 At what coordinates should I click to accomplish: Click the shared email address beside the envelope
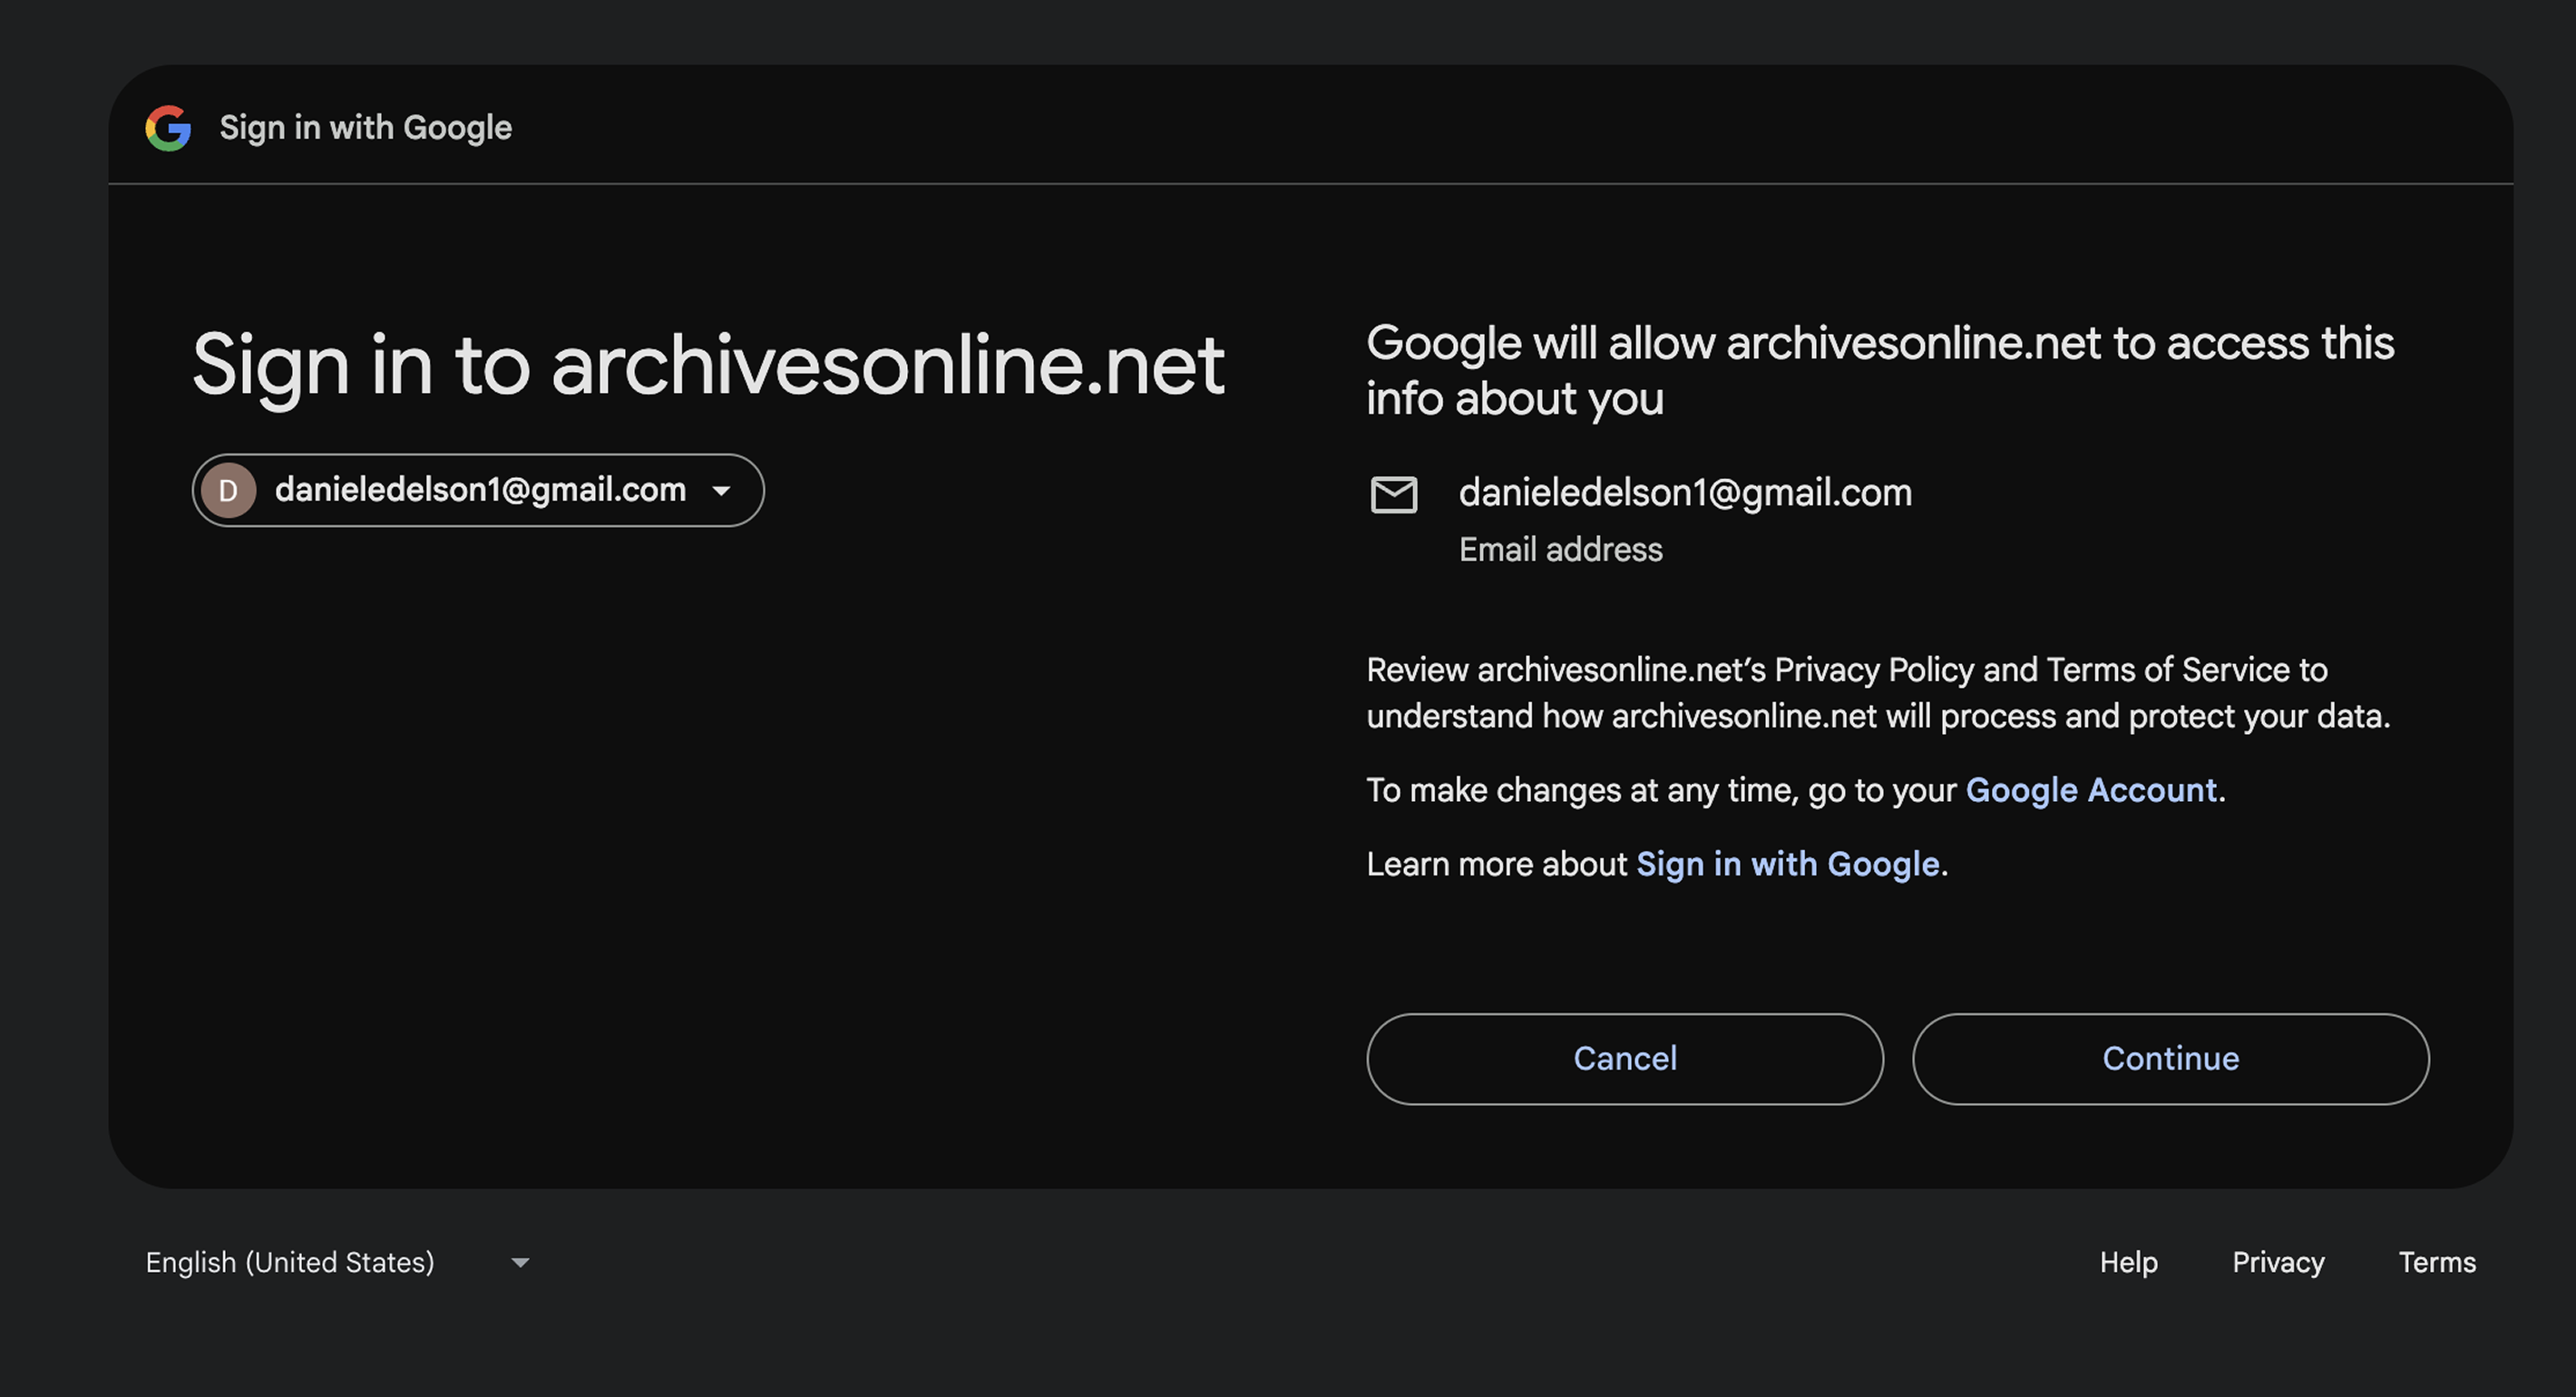(x=1685, y=492)
